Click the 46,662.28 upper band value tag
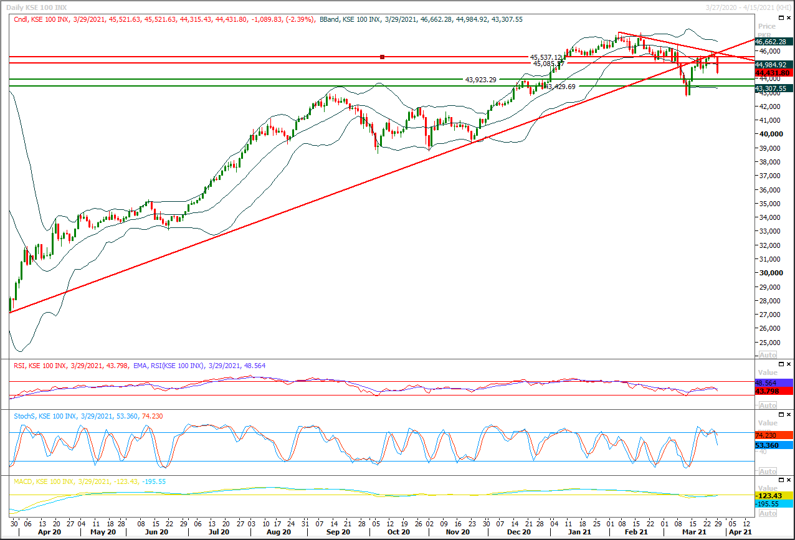Image resolution: width=795 pixels, height=540 pixels. point(773,41)
